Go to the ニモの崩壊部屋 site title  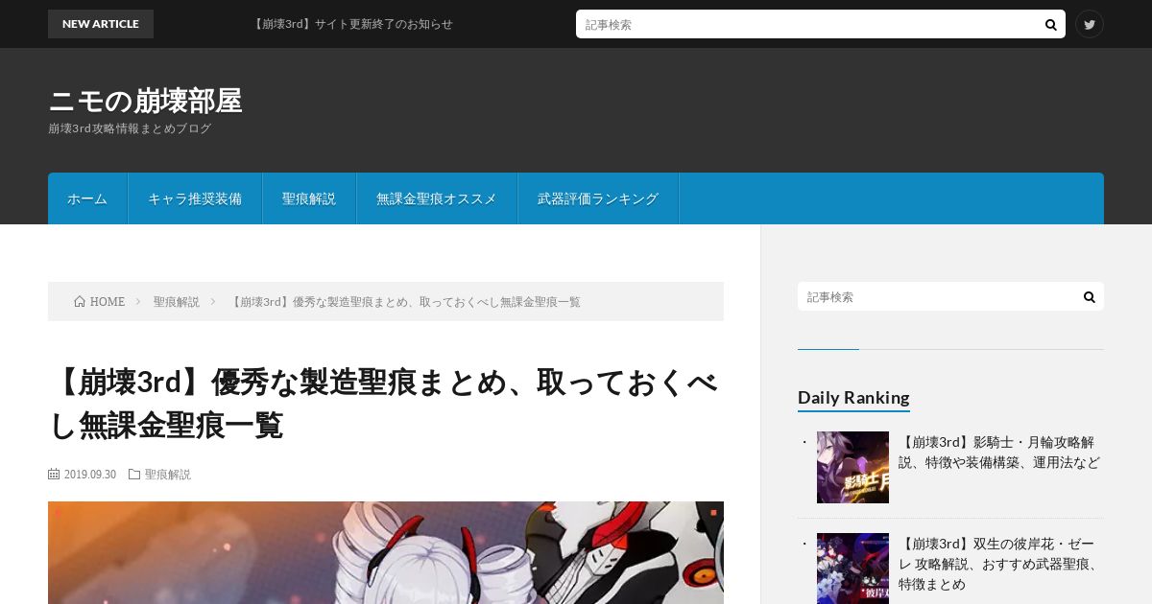click(x=145, y=101)
